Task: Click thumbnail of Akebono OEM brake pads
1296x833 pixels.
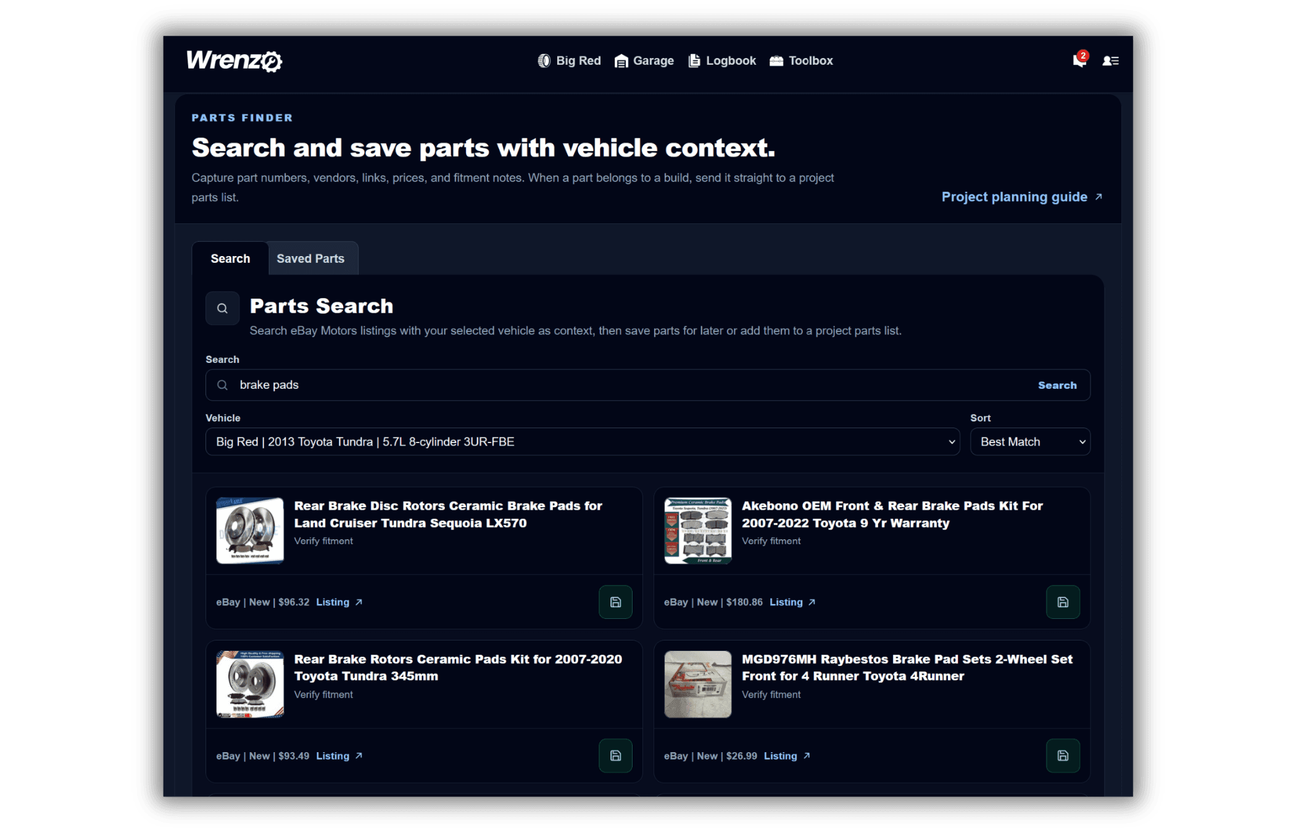Action: click(697, 531)
